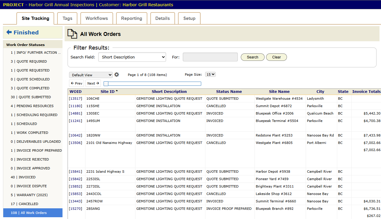Open the Default View dropdown
The image size is (381, 219).
pyautogui.click(x=91, y=75)
